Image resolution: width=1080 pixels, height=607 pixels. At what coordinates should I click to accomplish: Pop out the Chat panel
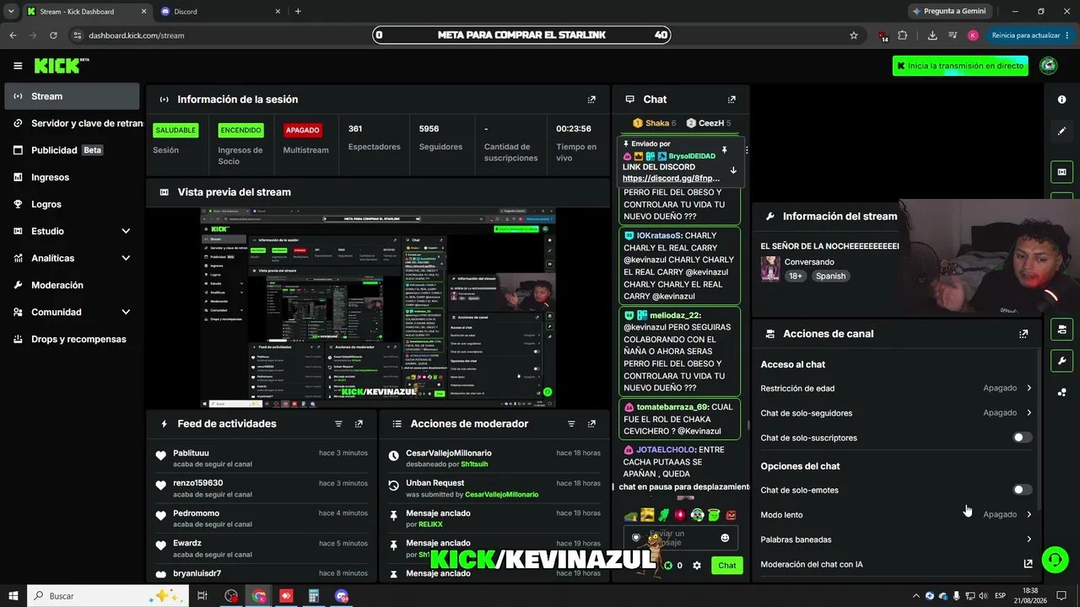click(732, 99)
